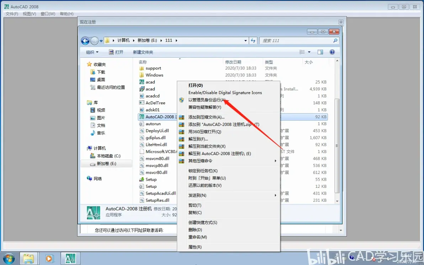Image resolution: width=424 pixels, height=265 pixels.
Task: Open the media player taskbar icon
Action: (49, 259)
